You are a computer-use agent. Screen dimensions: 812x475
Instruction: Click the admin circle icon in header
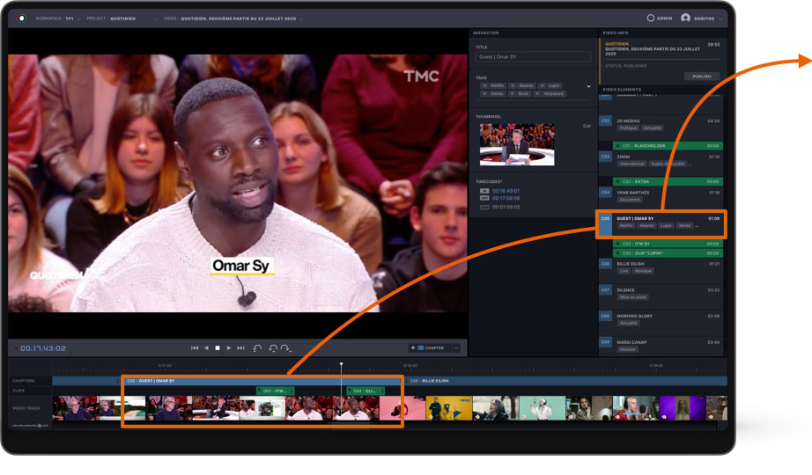[x=651, y=18]
